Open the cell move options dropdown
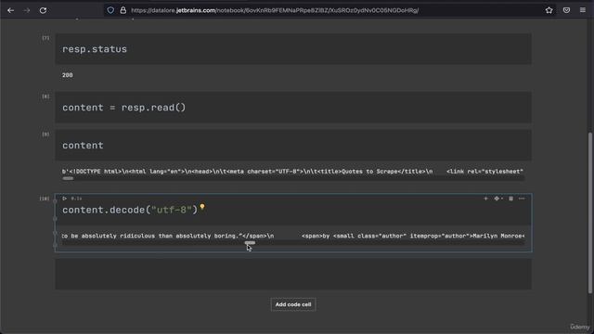 [x=498, y=199]
